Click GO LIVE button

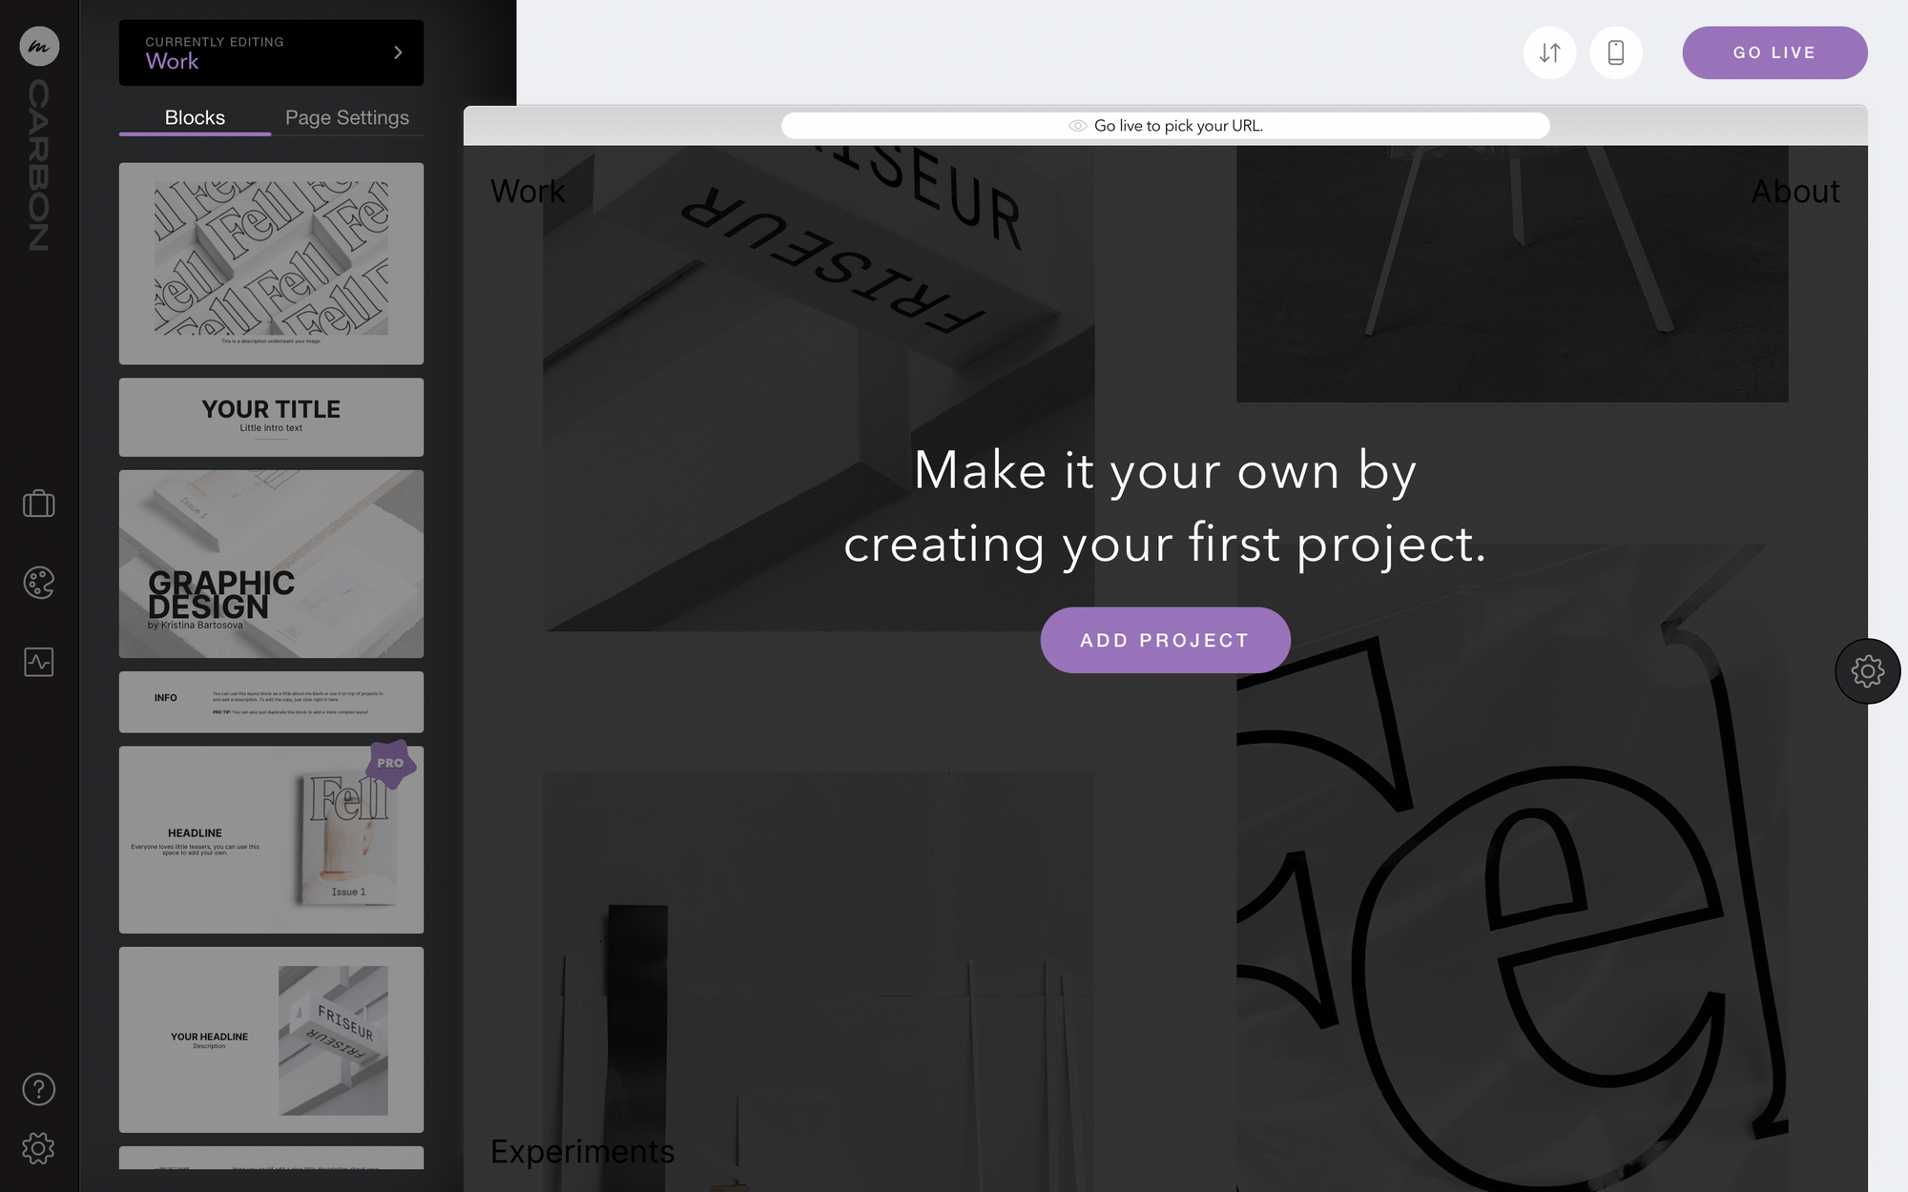(1774, 52)
